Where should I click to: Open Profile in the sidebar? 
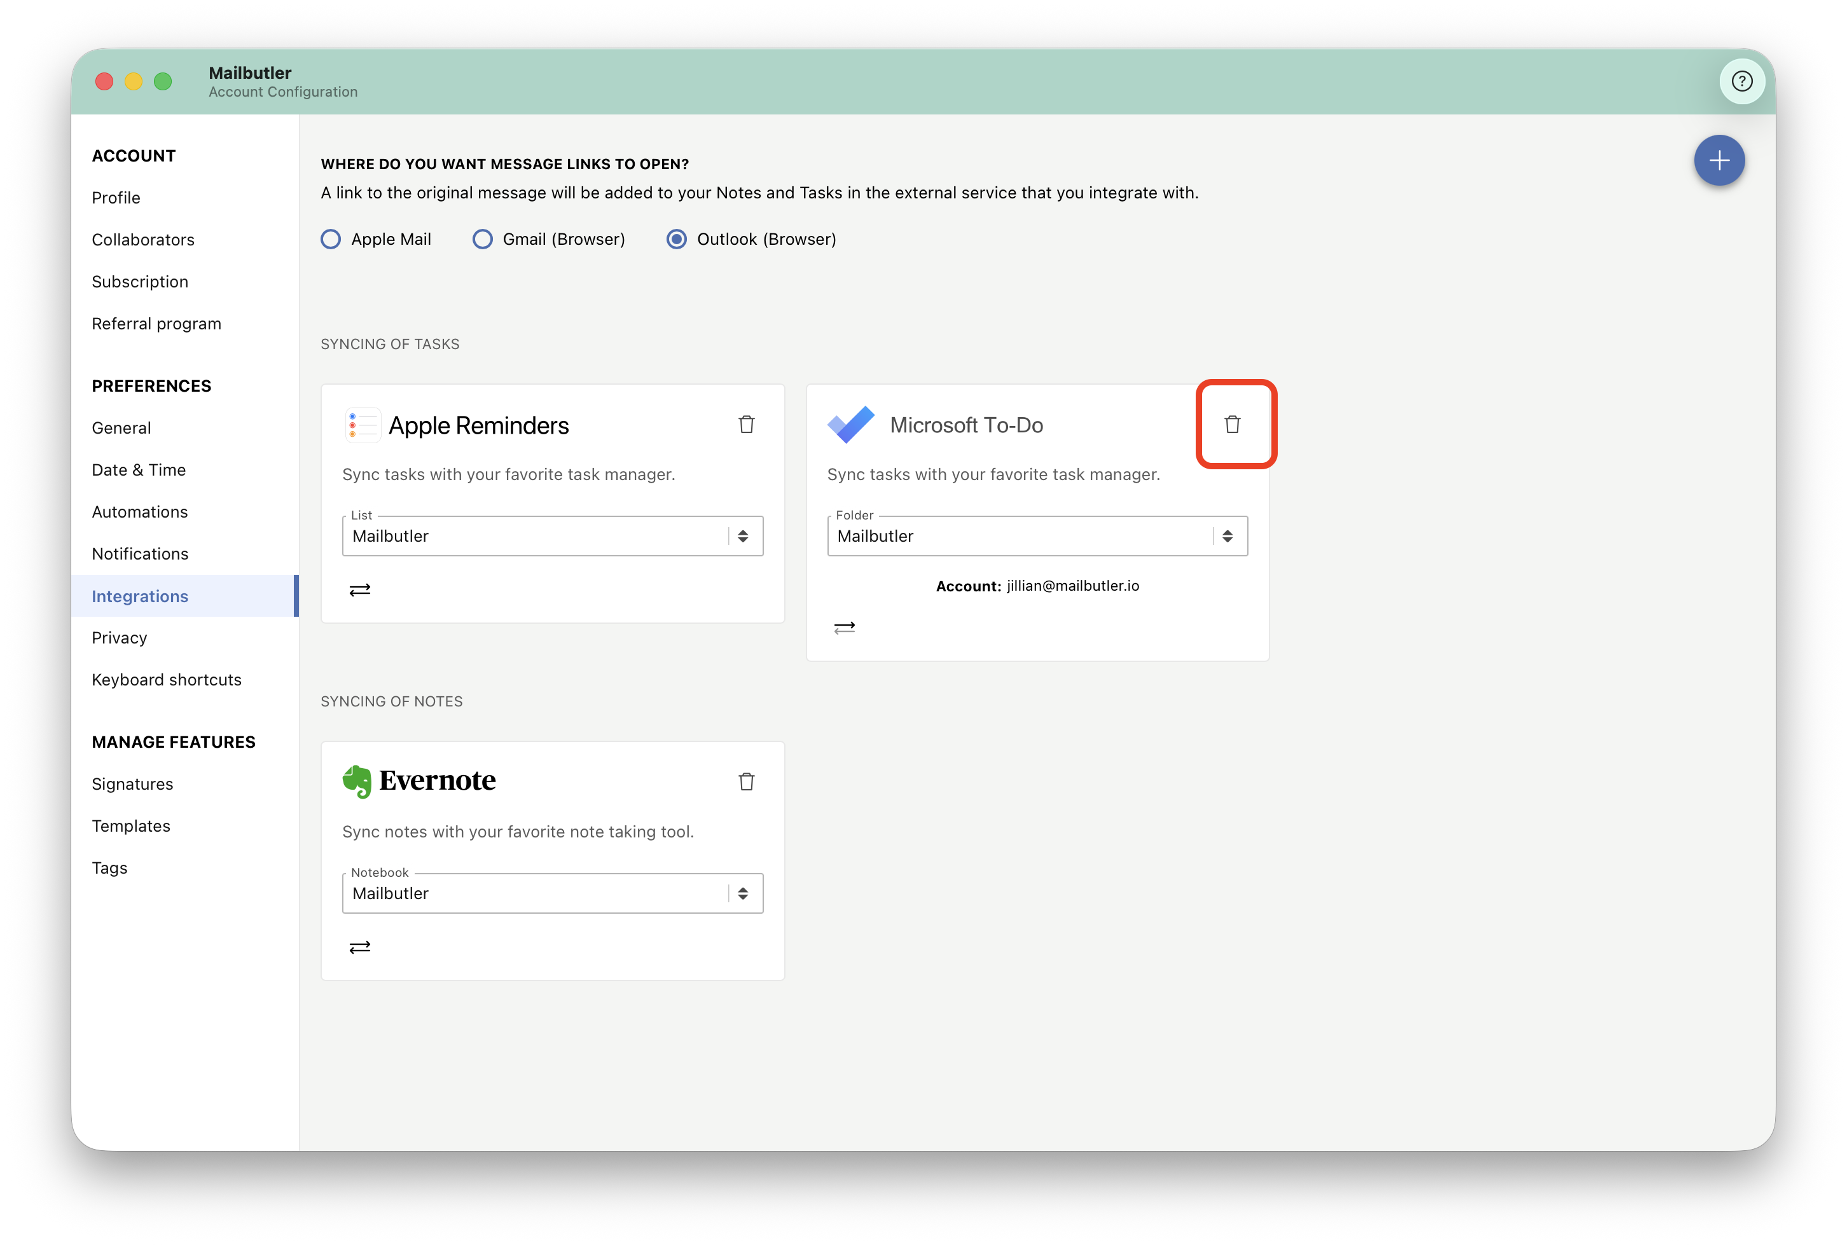(116, 198)
